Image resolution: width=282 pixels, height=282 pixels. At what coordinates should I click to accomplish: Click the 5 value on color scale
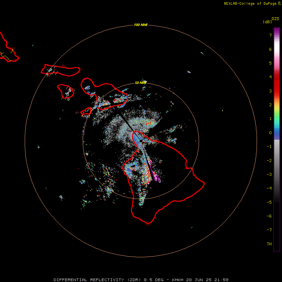(x=270, y=63)
